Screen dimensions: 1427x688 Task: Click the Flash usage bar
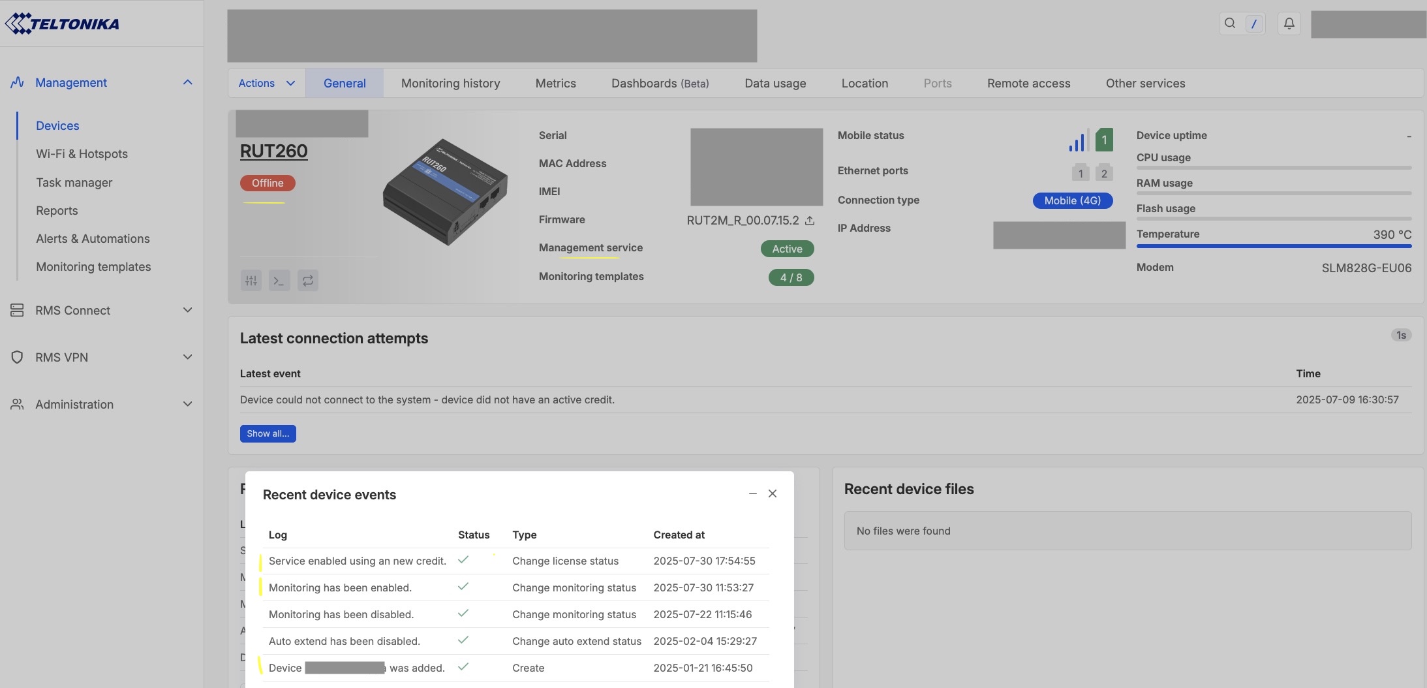pos(1274,219)
